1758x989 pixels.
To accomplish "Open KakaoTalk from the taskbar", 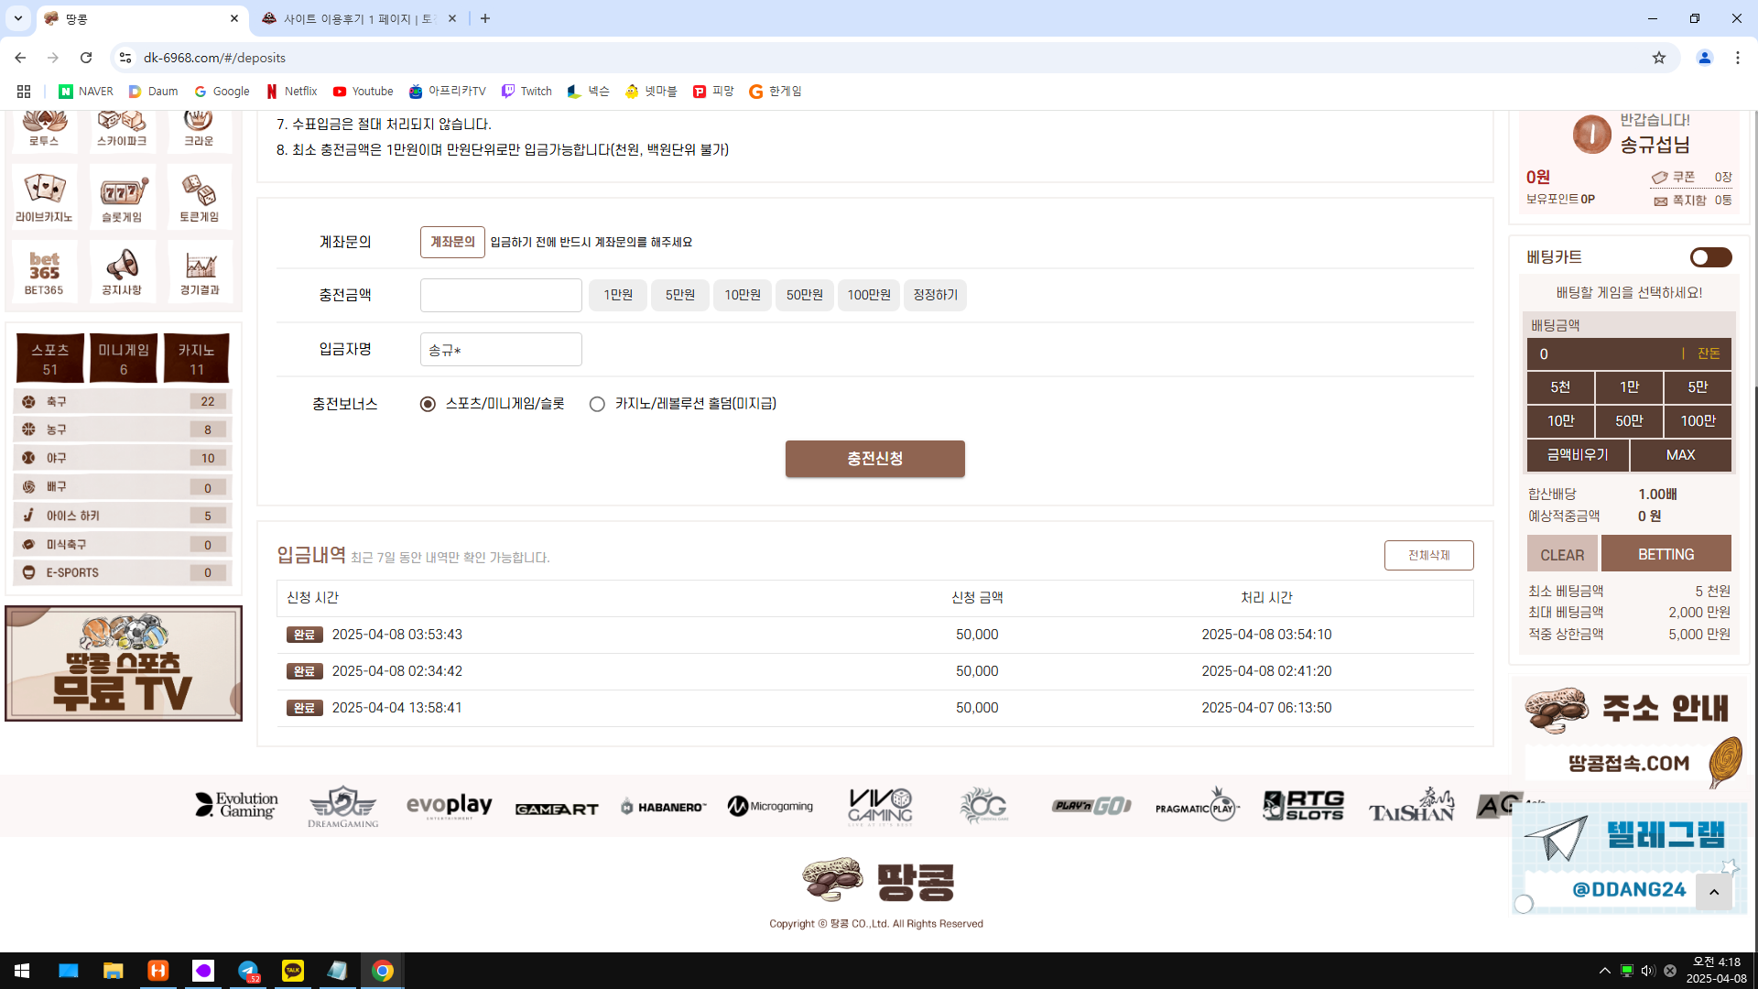I will click(x=293, y=971).
